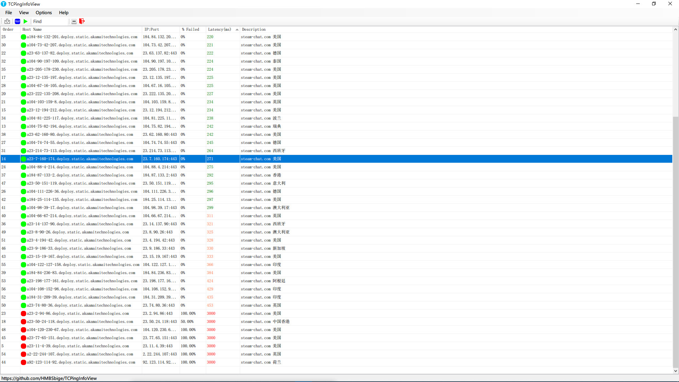Click the scrollbar down arrow
The image size is (679, 382).
tap(676, 371)
